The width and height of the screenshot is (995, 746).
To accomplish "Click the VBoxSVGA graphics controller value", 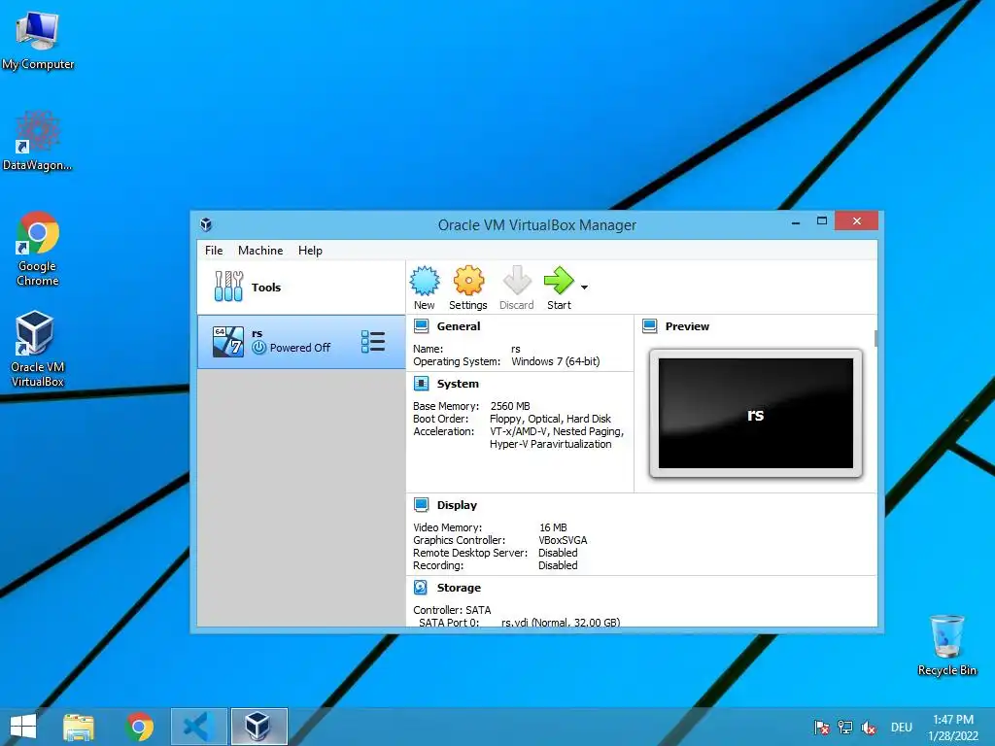I will 563,540.
